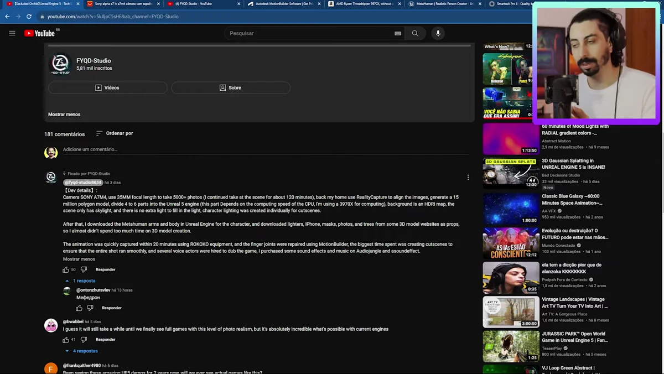Screen dimensions: 664x374
Task: Open 3D Gaussian Splatting video thumbnail
Action: pyautogui.click(x=510, y=173)
